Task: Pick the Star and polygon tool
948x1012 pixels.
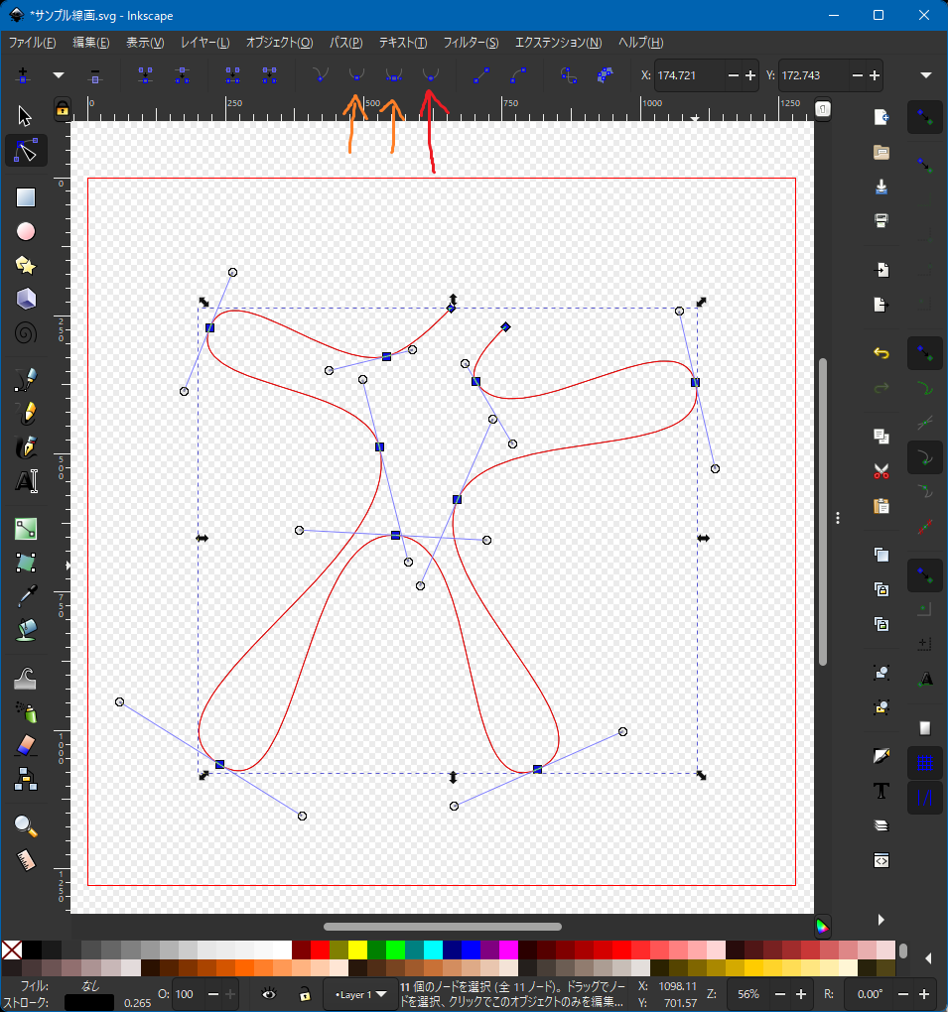Action: pyautogui.click(x=25, y=265)
